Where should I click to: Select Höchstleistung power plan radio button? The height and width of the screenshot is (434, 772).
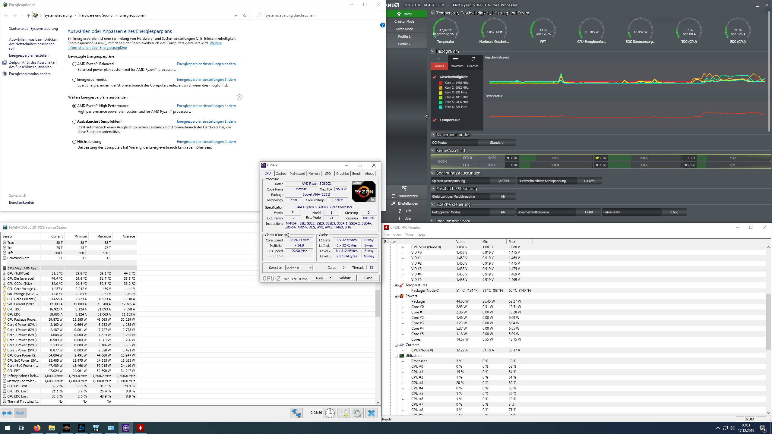tap(74, 142)
